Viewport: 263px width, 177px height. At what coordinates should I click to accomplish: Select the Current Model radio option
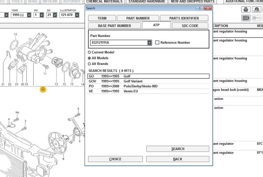coord(89,52)
